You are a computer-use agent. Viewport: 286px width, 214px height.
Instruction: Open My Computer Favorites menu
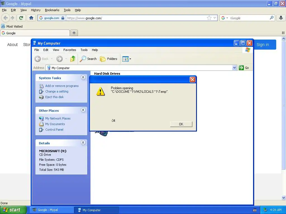click(x=70, y=50)
